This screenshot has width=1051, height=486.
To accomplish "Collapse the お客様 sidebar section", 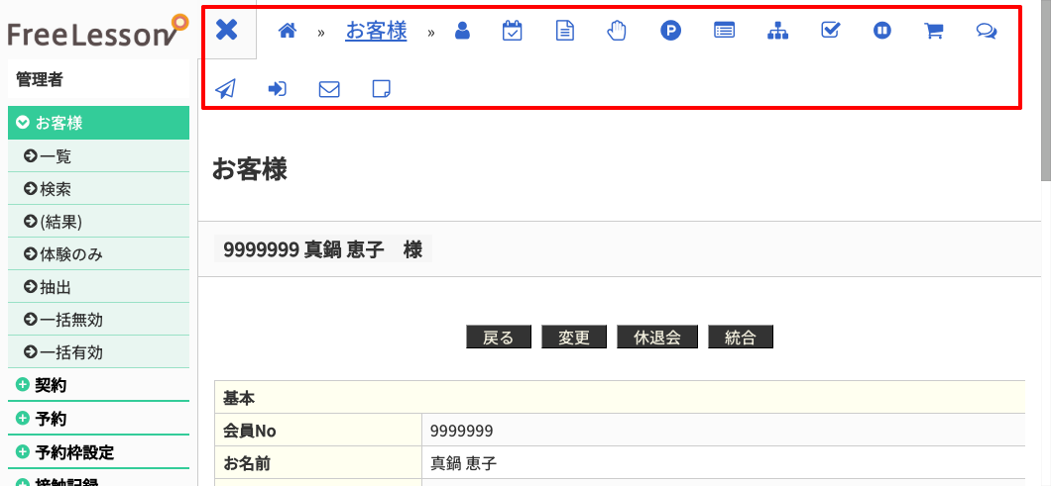I will click(x=97, y=123).
